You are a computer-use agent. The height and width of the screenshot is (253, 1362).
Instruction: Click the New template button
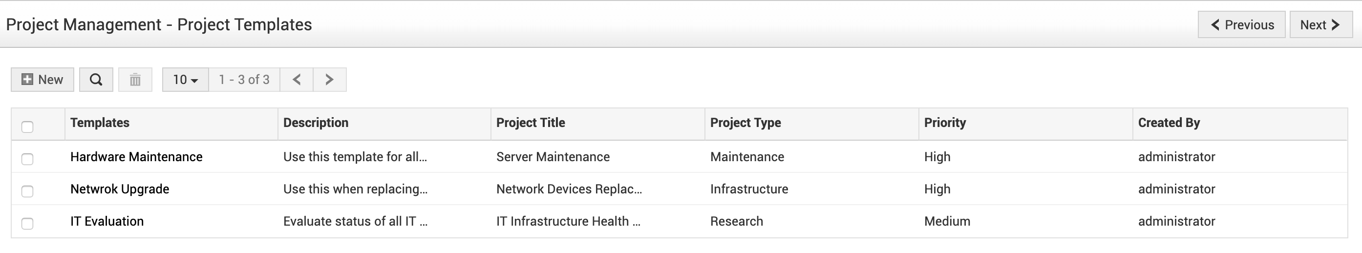tap(43, 80)
